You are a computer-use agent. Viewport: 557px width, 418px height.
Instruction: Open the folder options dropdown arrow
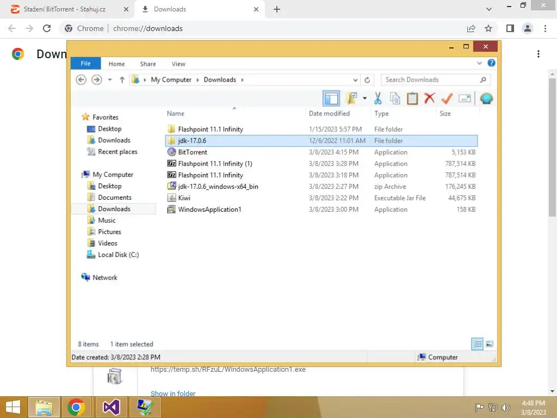365,99
